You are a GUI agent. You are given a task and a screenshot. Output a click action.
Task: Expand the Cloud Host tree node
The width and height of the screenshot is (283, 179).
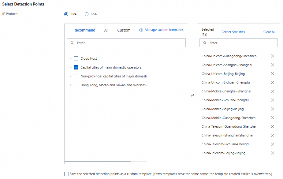(71, 58)
